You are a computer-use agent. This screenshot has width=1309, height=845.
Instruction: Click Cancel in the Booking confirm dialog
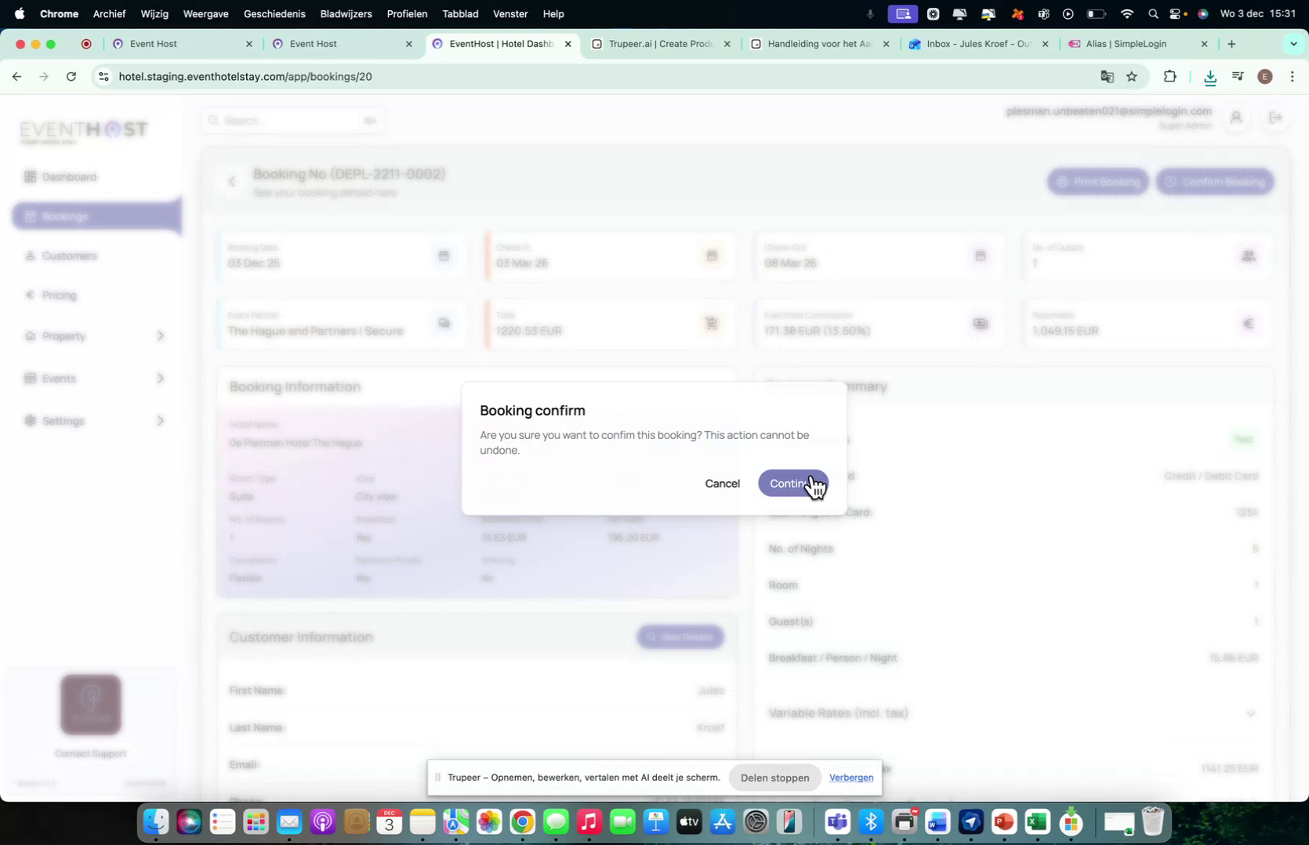point(722,483)
